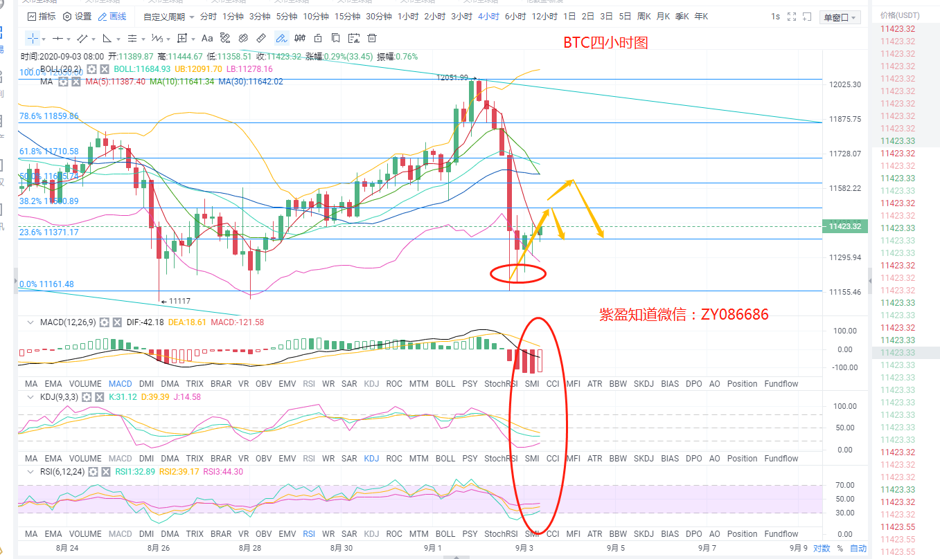Select VOLUME in the MACD panel's indicator row
The width and height of the screenshot is (940, 559).
click(85, 383)
